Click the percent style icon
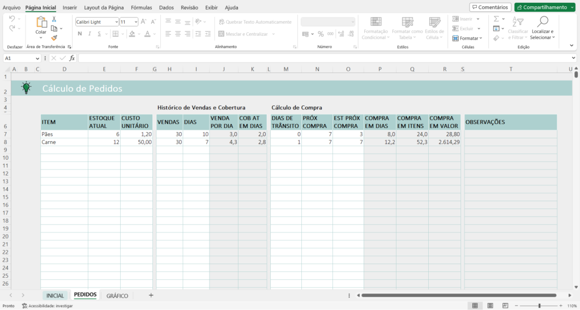Image resolution: width=580 pixels, height=310 pixels. [x=321, y=34]
